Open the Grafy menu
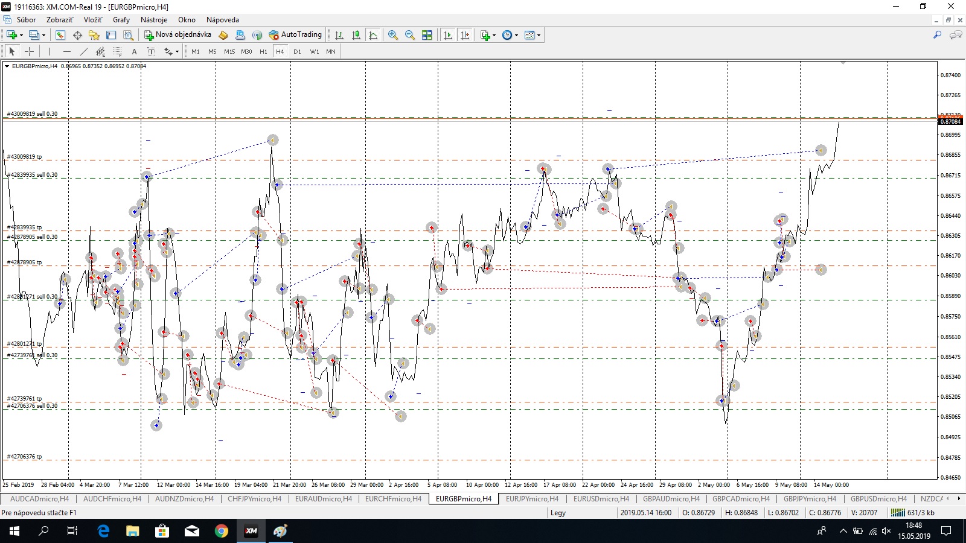This screenshot has width=966, height=543. pos(121,20)
